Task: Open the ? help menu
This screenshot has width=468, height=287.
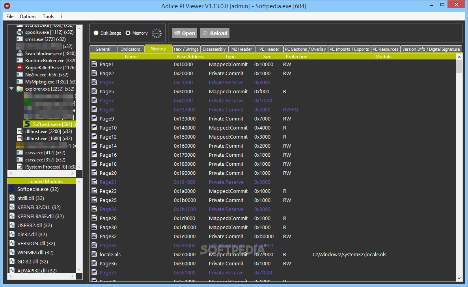Action: pos(61,17)
